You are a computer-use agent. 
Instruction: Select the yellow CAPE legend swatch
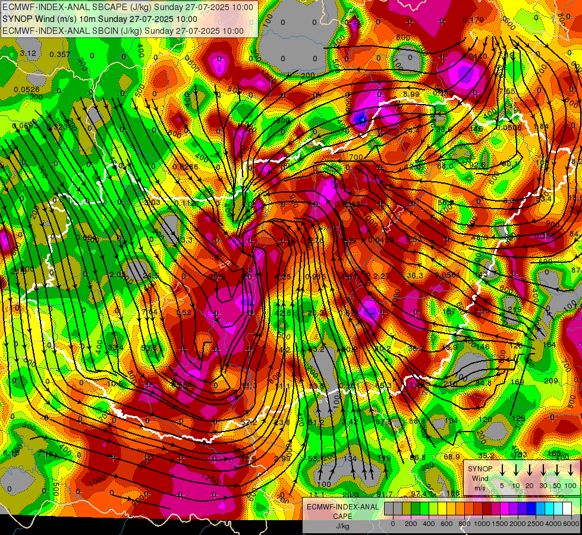(442, 509)
